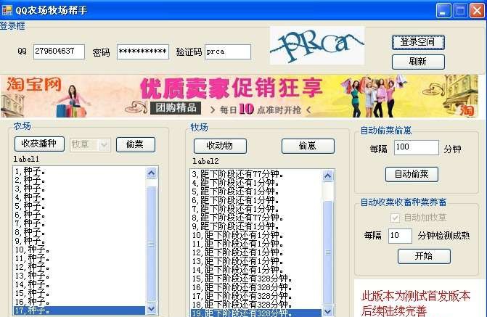
Task: Click the 收动物 button
Action: (x=220, y=146)
